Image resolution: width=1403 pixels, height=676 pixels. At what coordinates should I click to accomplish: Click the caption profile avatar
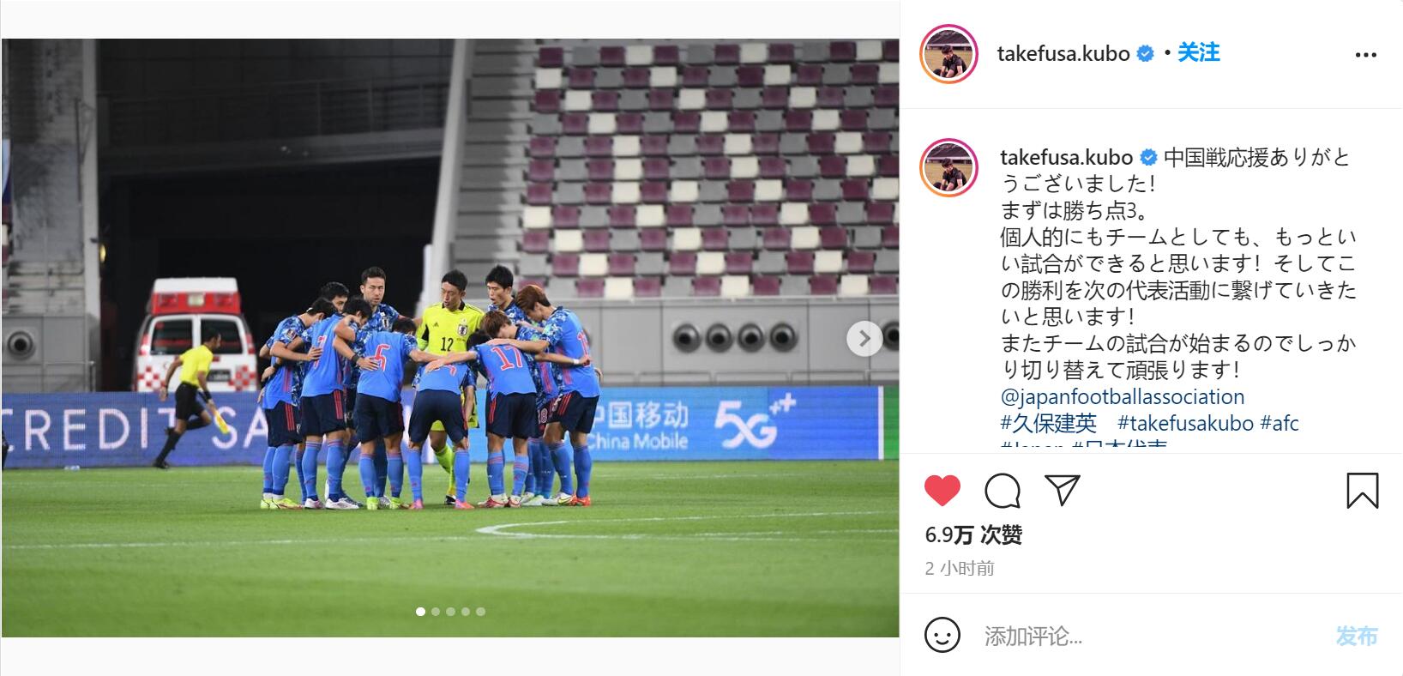(949, 166)
